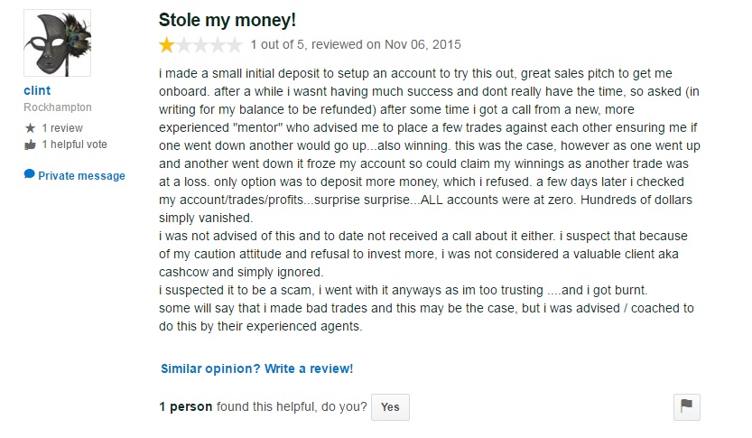The image size is (752, 438).
Task: Click the Rockhampton location text
Action: coord(58,107)
